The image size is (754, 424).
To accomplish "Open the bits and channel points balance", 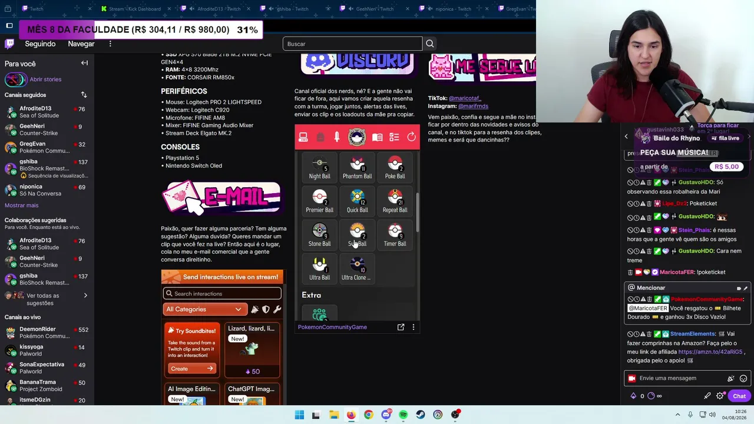I will pyautogui.click(x=646, y=396).
